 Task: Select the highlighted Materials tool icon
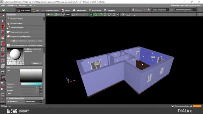tap(3, 77)
